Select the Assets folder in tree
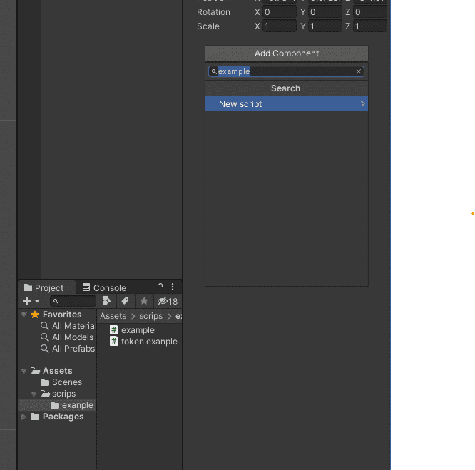The image size is (475, 470). 58,371
